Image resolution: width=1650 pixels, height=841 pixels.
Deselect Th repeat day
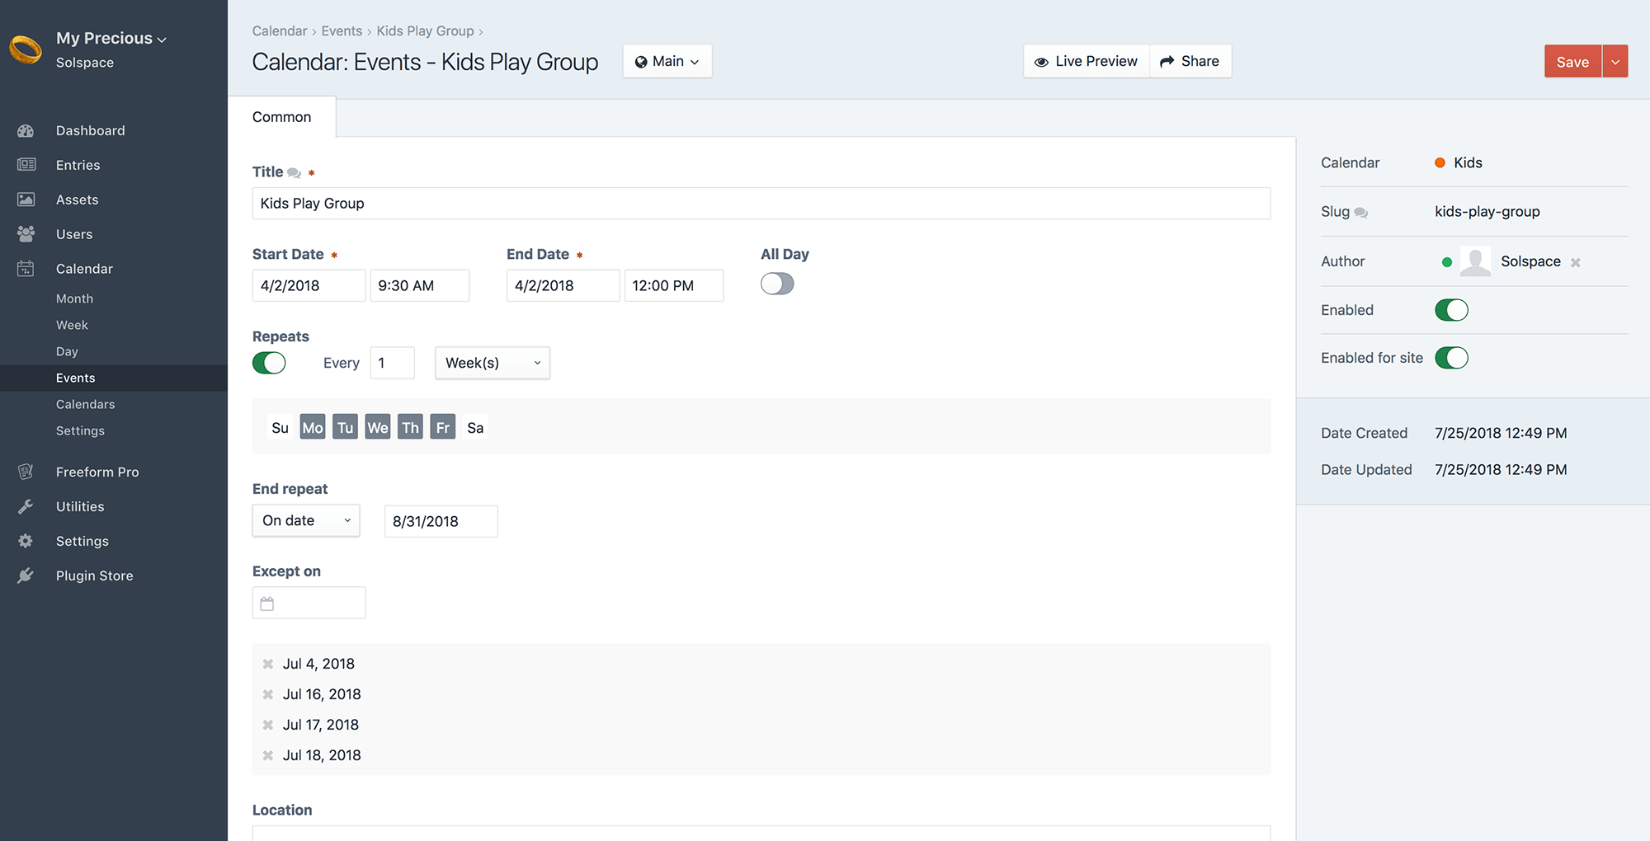click(410, 427)
